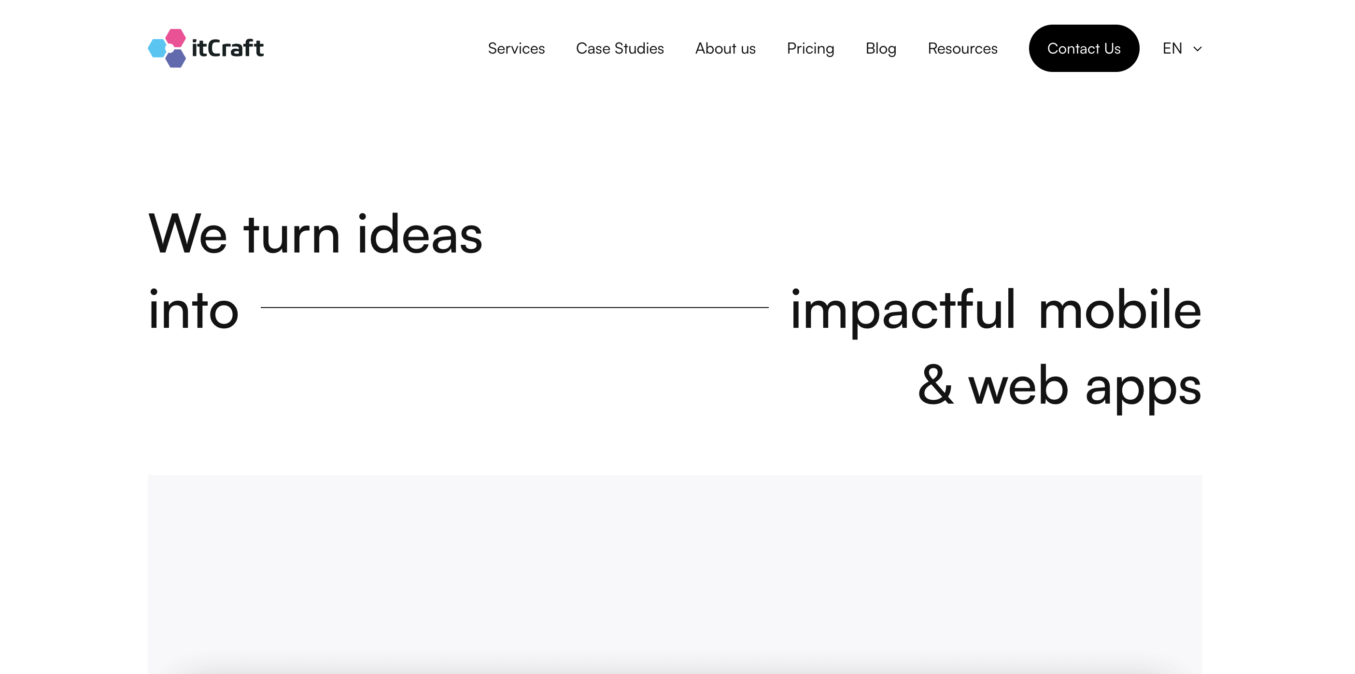Open the Case Studies menu item
The height and width of the screenshot is (674, 1355).
(620, 47)
